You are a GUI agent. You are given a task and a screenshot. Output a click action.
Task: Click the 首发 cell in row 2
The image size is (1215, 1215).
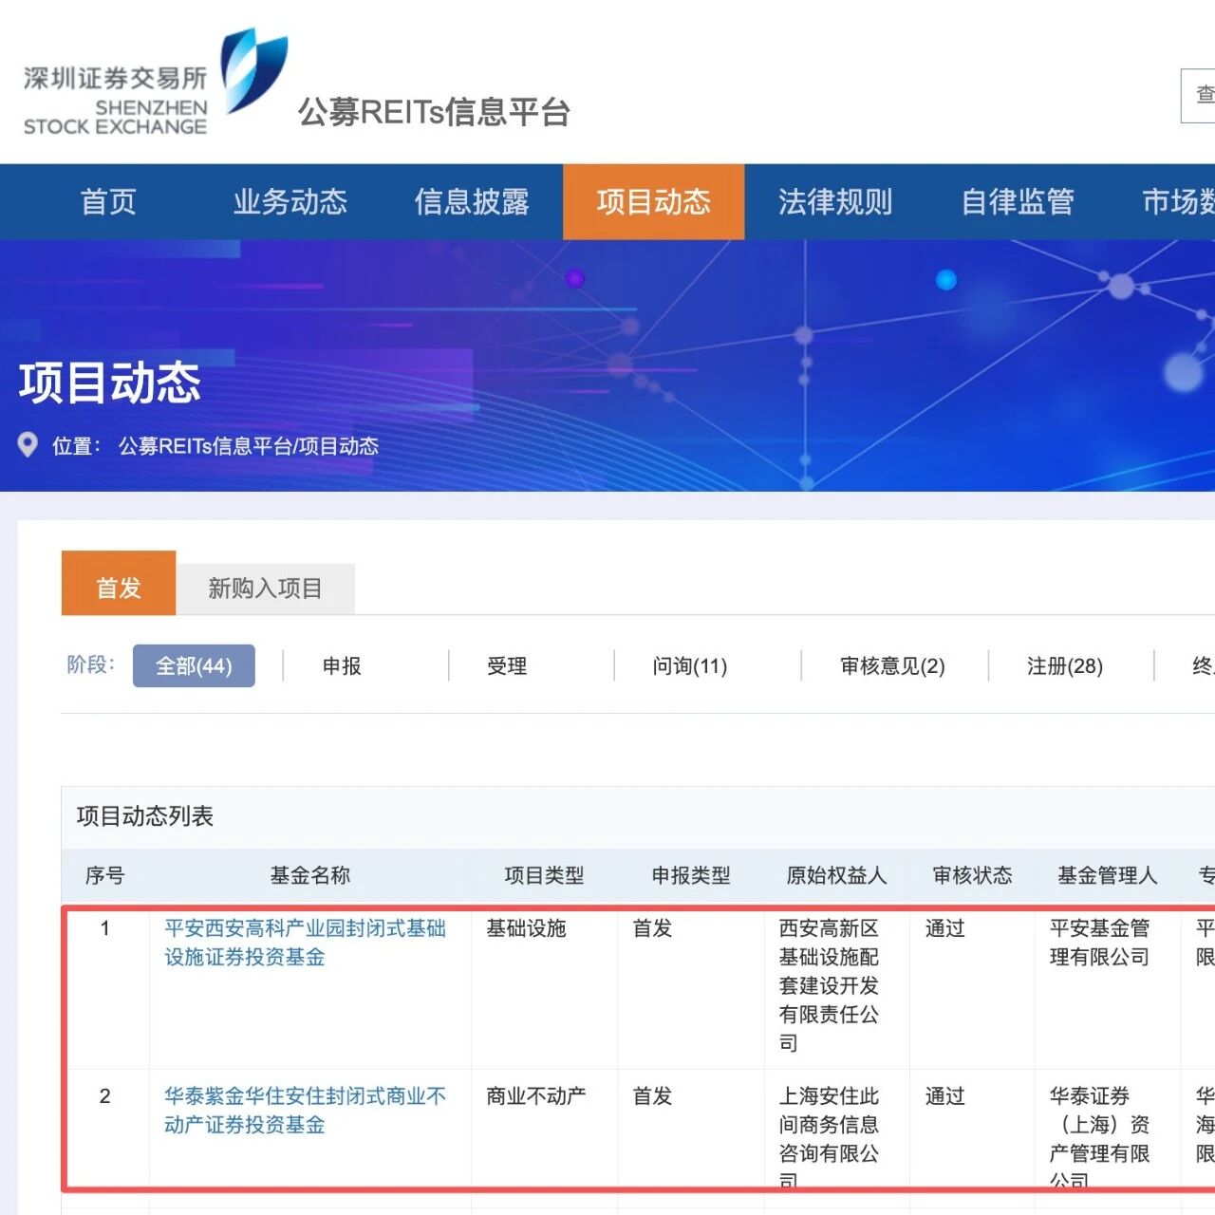coord(653,1096)
